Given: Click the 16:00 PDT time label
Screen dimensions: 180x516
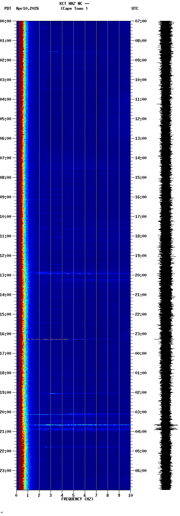Looking at the screenshot, I should coord(6,334).
